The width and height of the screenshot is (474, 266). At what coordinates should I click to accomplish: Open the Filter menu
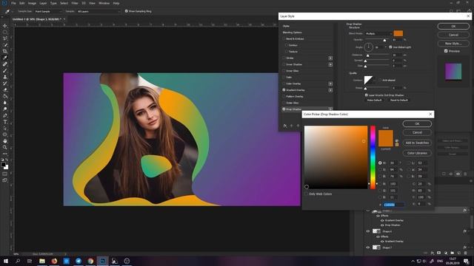click(75, 3)
